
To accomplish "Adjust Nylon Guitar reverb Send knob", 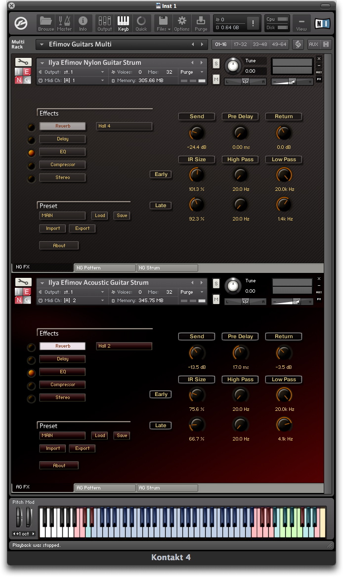I will coord(197,133).
